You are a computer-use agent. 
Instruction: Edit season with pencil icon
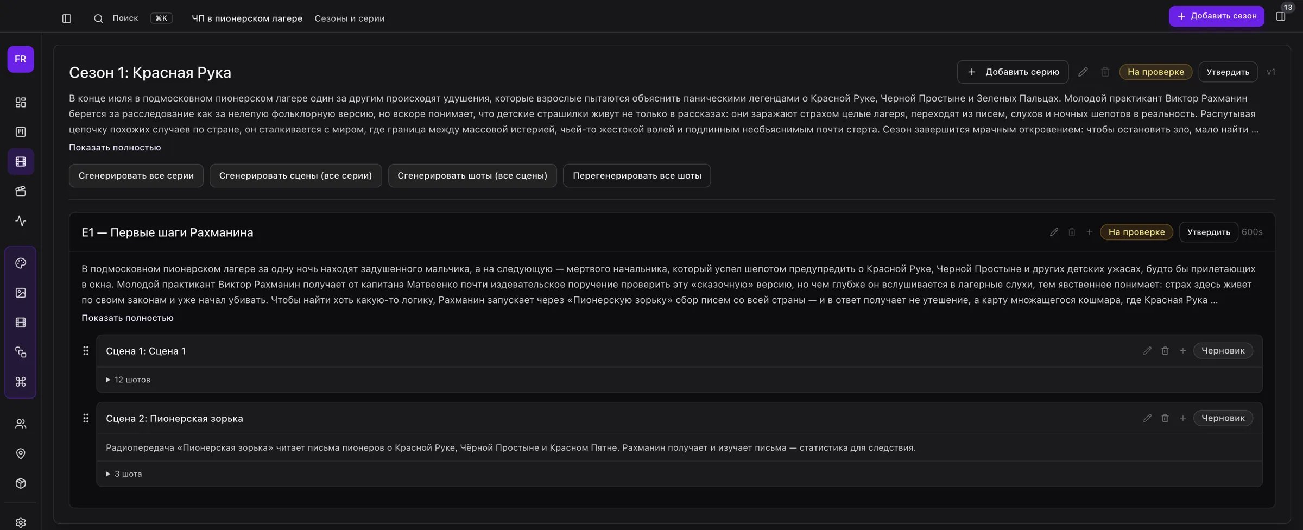point(1083,72)
